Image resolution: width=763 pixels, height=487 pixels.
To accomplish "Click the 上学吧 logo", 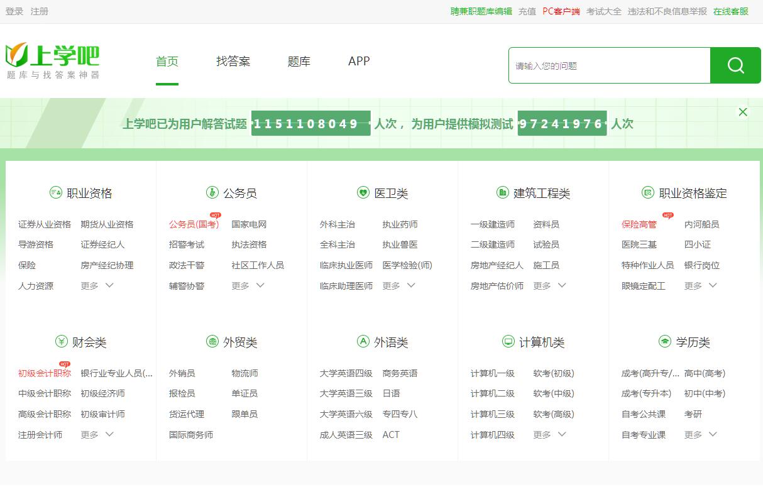I will [x=52, y=62].
